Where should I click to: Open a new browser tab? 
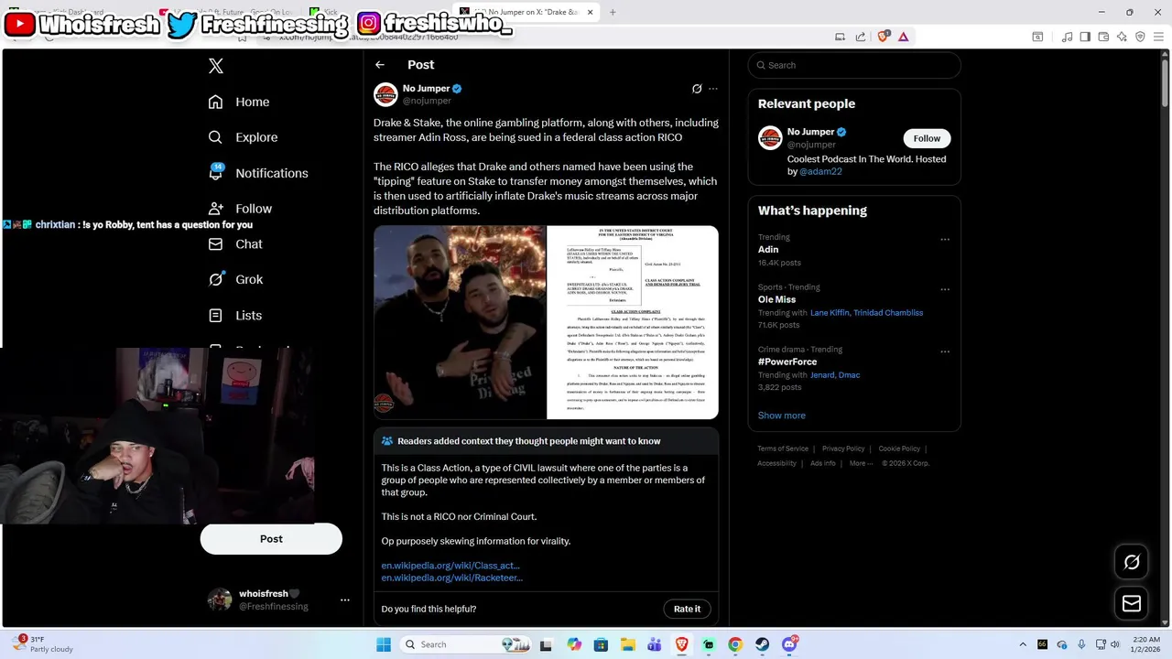coord(613,13)
